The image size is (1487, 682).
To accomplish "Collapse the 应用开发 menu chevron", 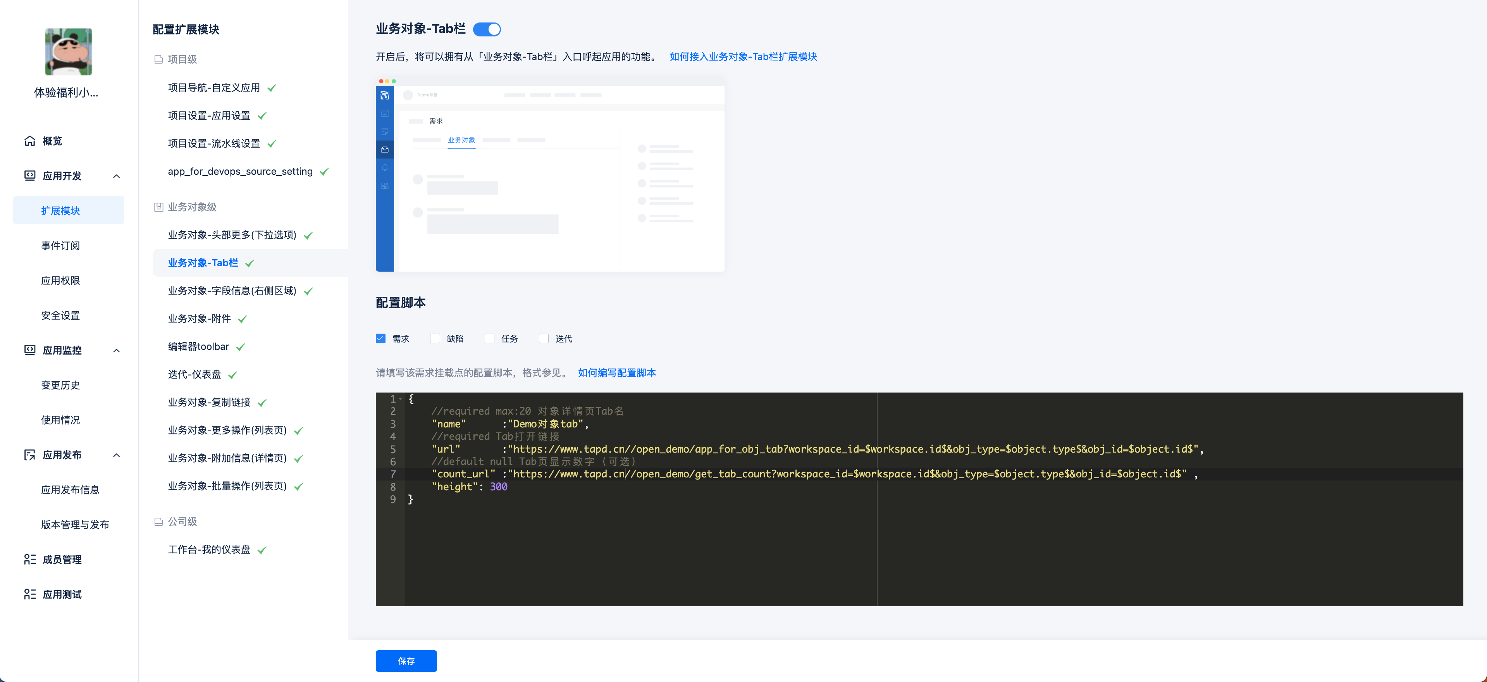I will pyautogui.click(x=117, y=176).
